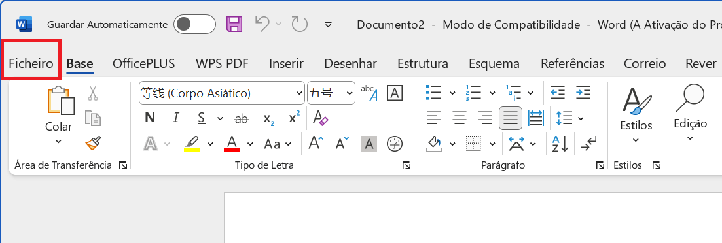Customize Quick Access Toolbar dropdown
Viewport: 722px width, 243px height.
[329, 24]
